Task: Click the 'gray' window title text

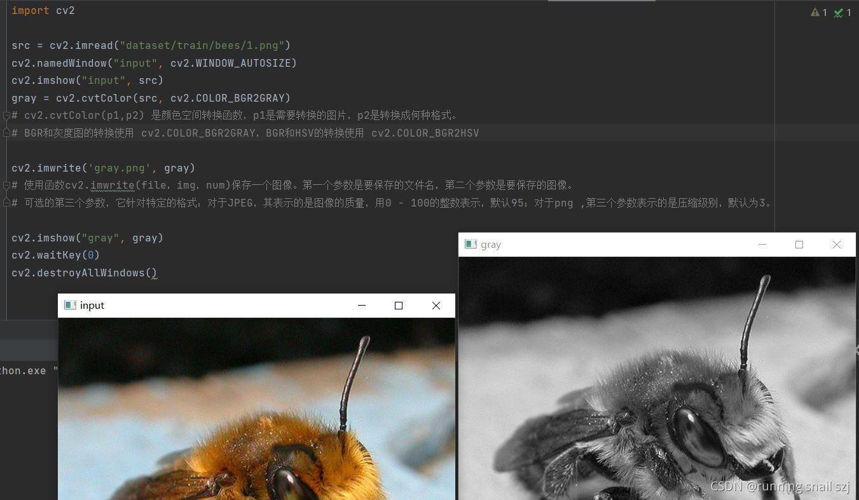Action: (491, 244)
